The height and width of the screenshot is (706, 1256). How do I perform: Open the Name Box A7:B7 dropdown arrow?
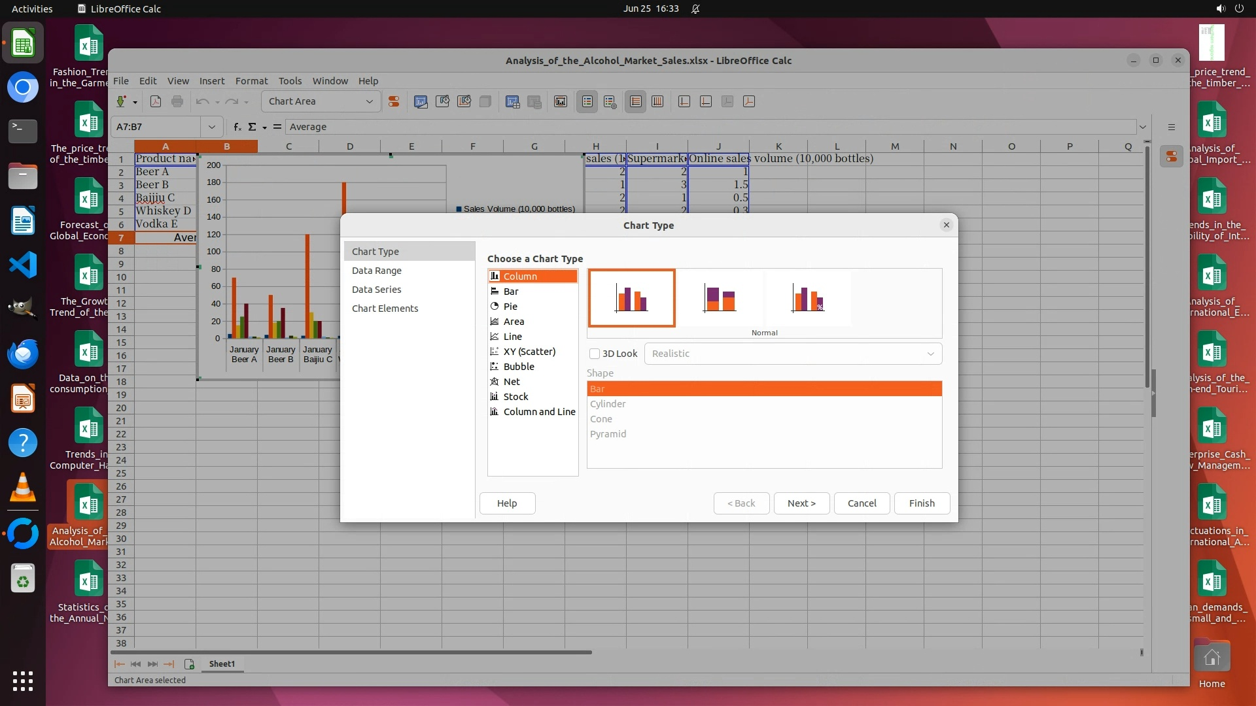[x=211, y=127]
